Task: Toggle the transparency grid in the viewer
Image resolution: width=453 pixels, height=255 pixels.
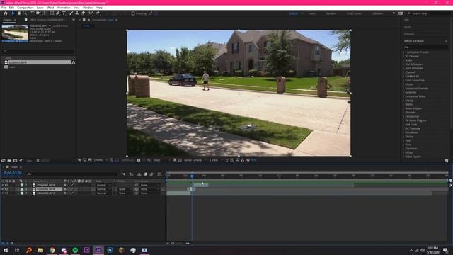Action: pyautogui.click(x=180, y=160)
